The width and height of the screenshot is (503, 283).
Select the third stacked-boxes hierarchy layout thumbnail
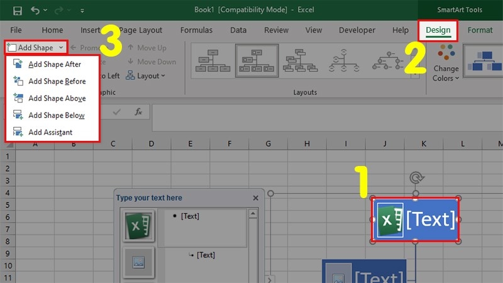click(x=301, y=60)
